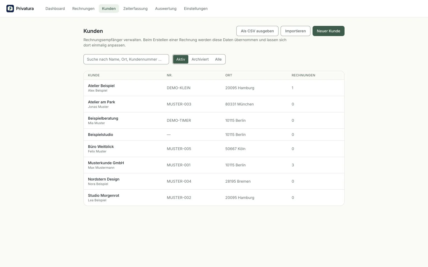
Task: Click invoice count 3 for Musterkunde GmbH
Action: (293, 165)
